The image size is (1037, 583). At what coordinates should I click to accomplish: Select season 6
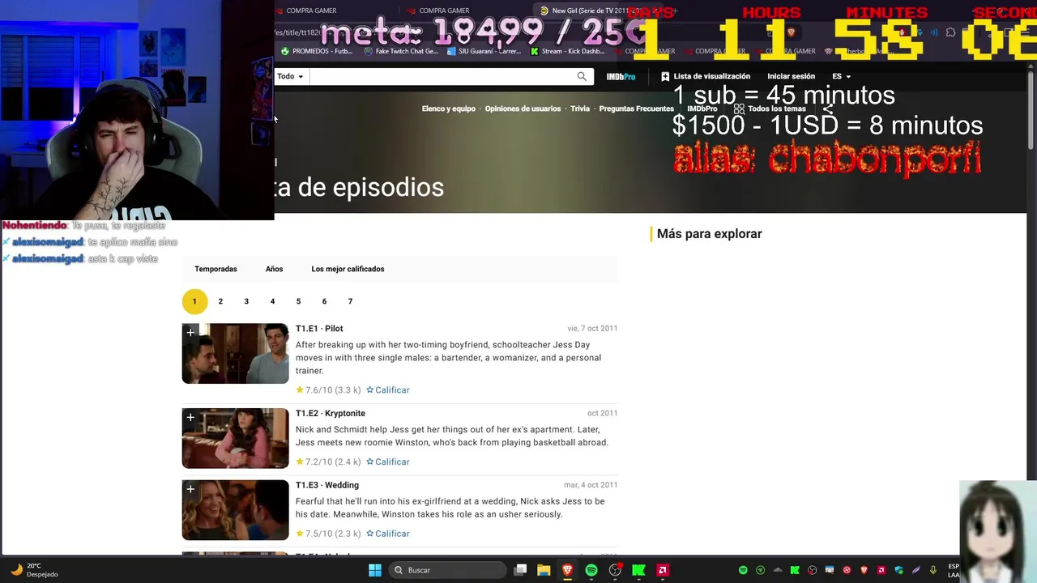(324, 301)
